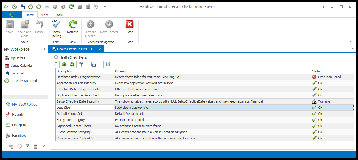Click the Save ribbon button
Screen dimensions: 358x160
10,27
